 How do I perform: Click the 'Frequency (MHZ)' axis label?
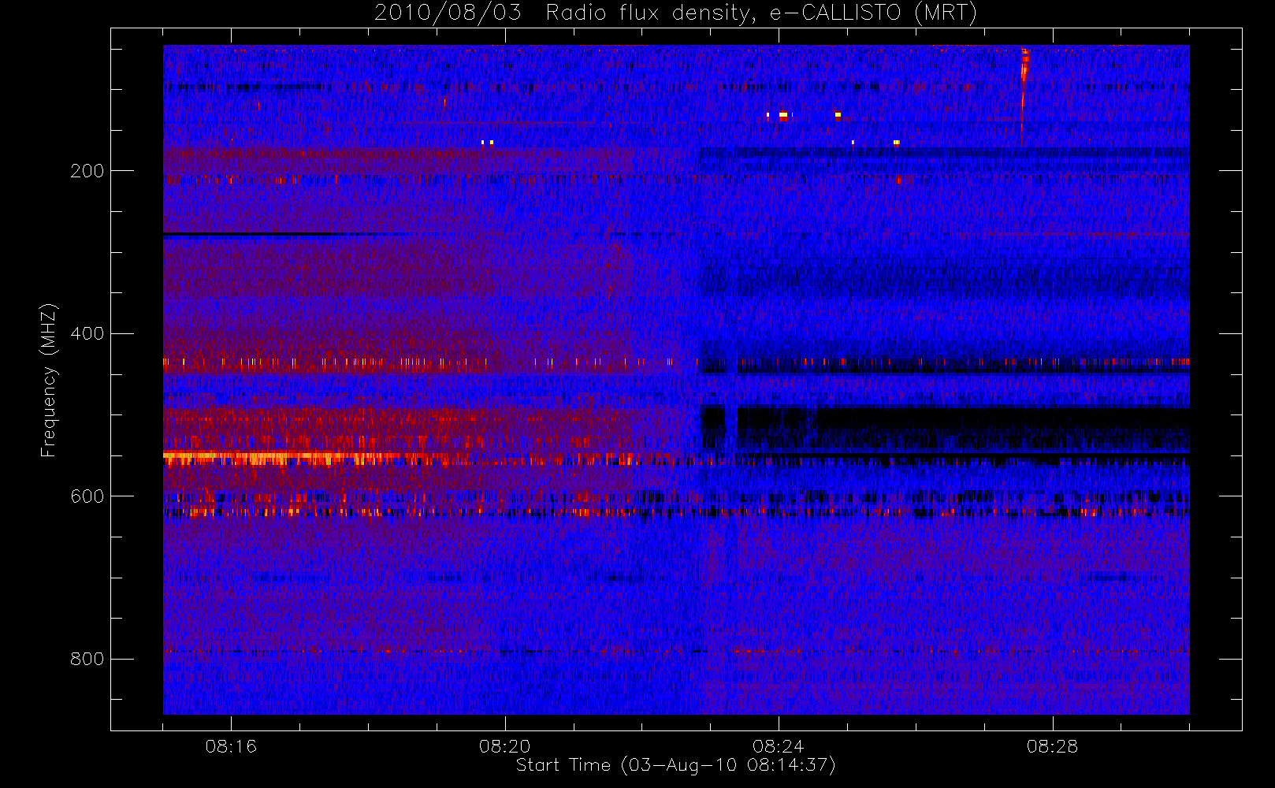[x=49, y=380]
